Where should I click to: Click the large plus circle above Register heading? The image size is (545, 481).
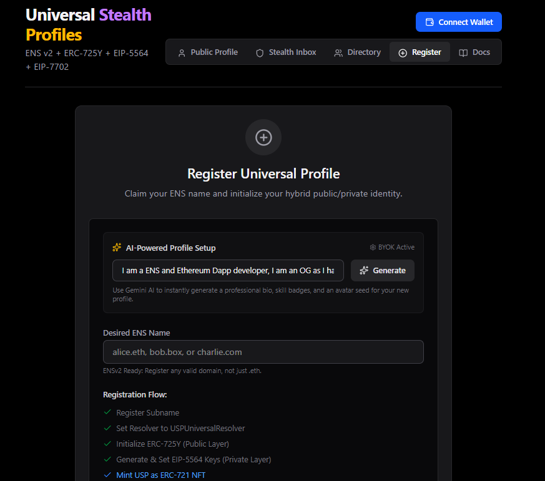[263, 137]
